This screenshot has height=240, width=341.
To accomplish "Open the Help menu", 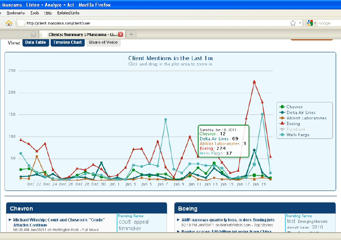I will coord(48,13).
